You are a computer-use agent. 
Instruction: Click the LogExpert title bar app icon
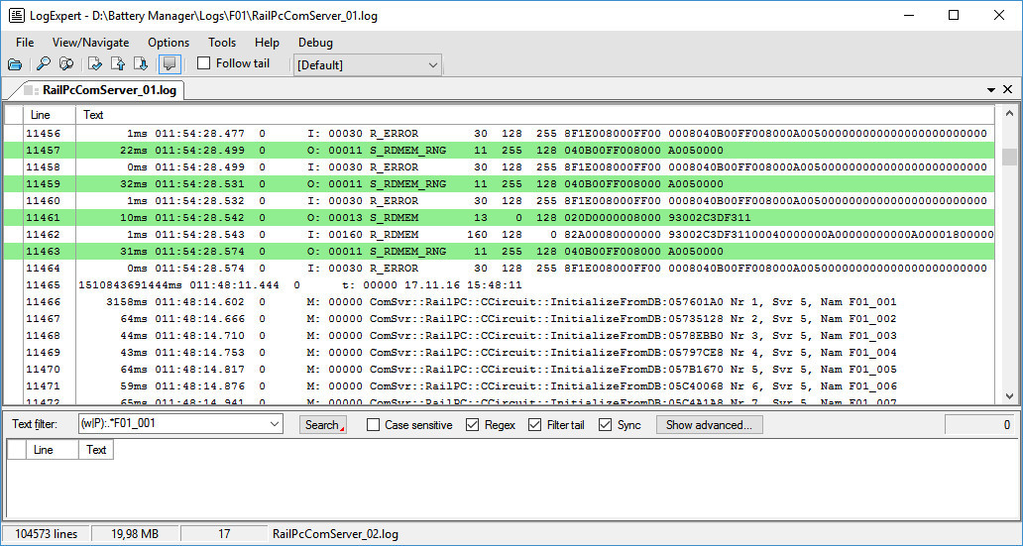pos(16,16)
